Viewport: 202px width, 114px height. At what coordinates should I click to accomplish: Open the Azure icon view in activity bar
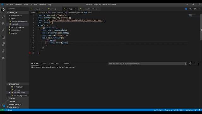tap(3, 58)
